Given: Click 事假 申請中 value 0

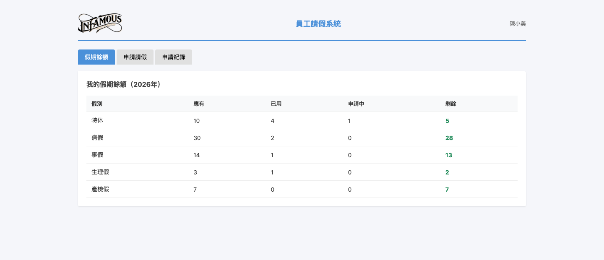Looking at the screenshot, I should point(350,155).
